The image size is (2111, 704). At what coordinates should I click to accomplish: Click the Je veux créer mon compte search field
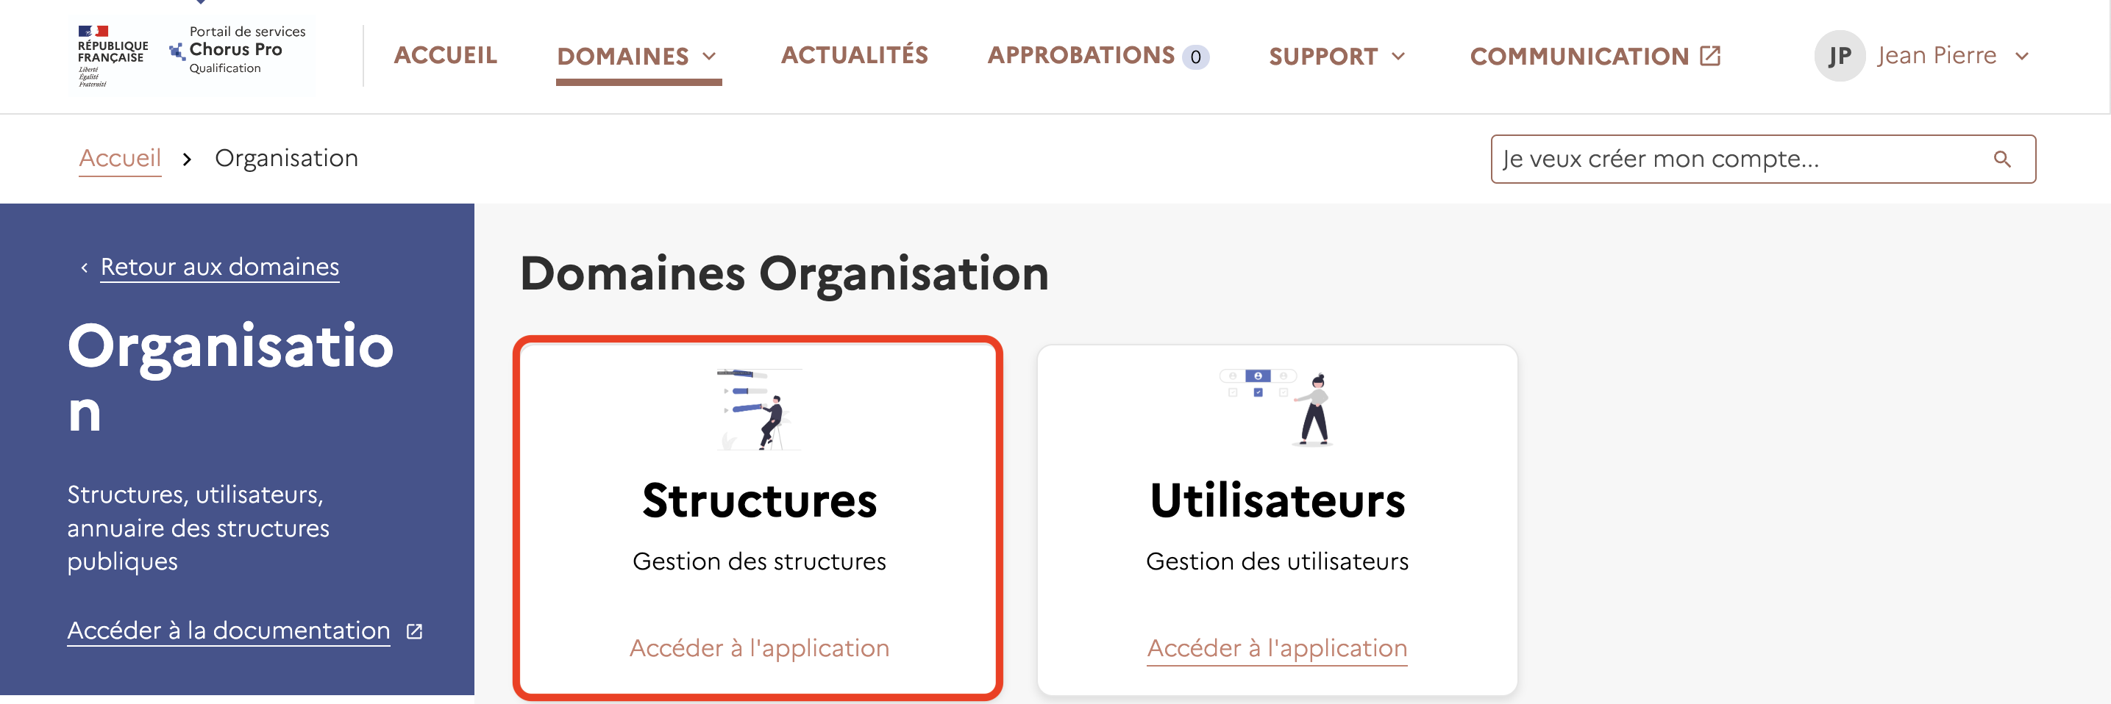click(x=1721, y=158)
